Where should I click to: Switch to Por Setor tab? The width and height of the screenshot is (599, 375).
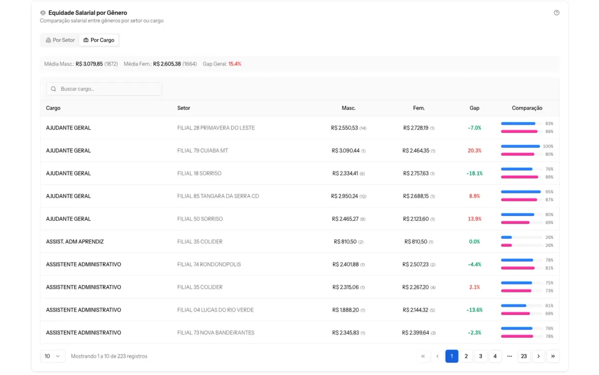pyautogui.click(x=60, y=40)
